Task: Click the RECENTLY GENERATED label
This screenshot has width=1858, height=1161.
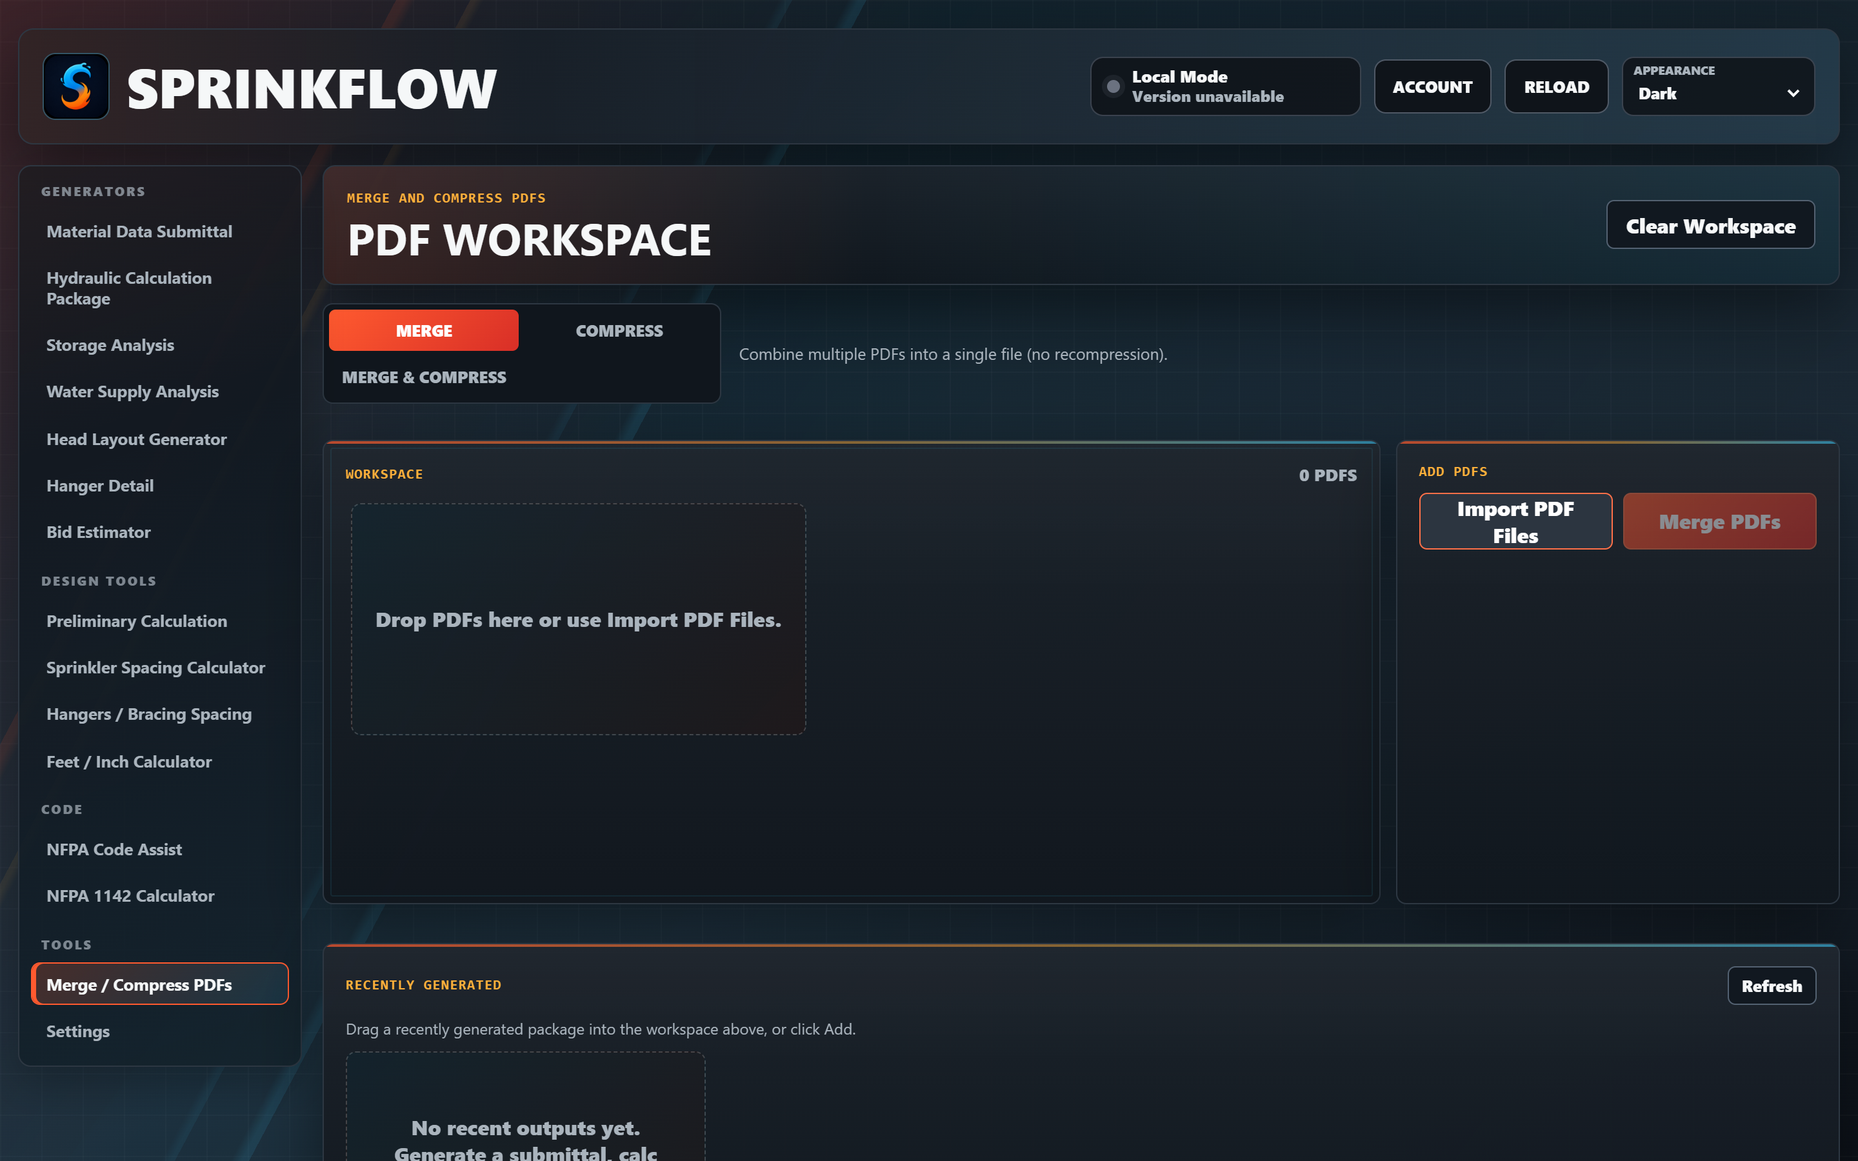Action: [x=423, y=985]
